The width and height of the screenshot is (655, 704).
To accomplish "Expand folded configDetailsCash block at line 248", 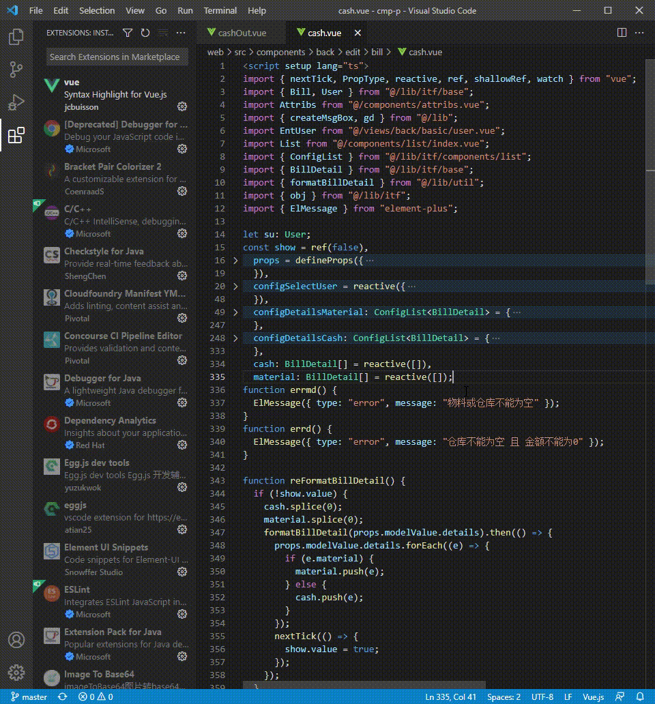I will click(x=235, y=338).
